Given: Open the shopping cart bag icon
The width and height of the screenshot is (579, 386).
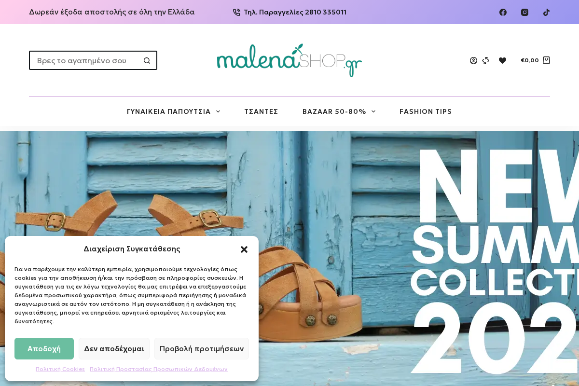Looking at the screenshot, I should pos(546,60).
